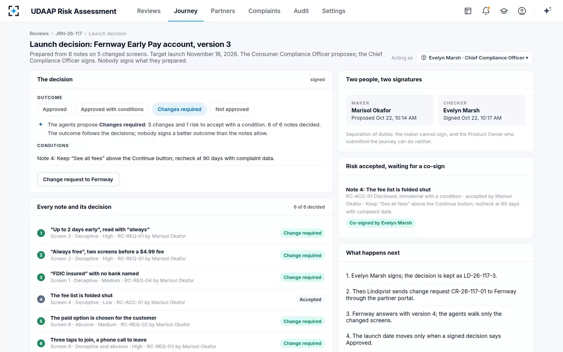Click the number 5 badge for paid option
563x352 pixels.
click(41, 321)
